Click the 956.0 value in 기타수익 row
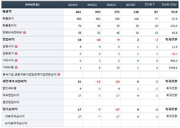 point(174,61)
